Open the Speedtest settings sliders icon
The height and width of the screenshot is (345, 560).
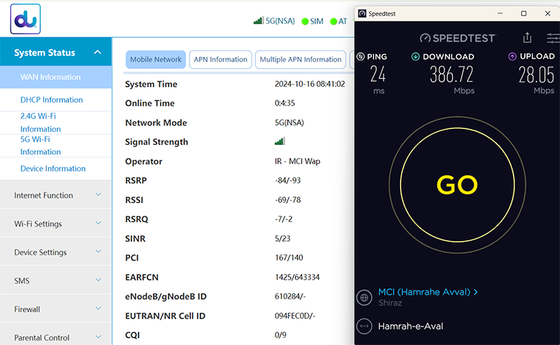(x=553, y=38)
